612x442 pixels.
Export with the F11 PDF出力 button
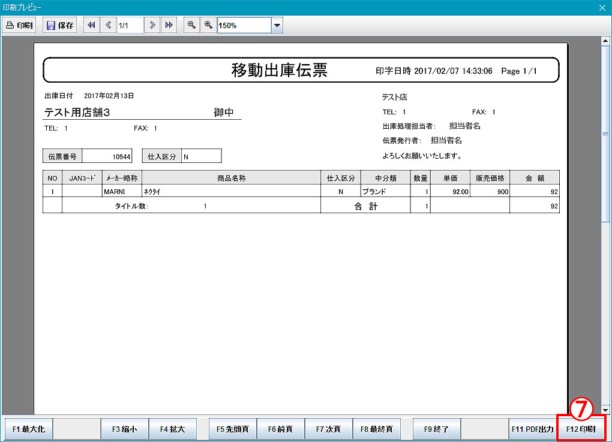coord(532,429)
